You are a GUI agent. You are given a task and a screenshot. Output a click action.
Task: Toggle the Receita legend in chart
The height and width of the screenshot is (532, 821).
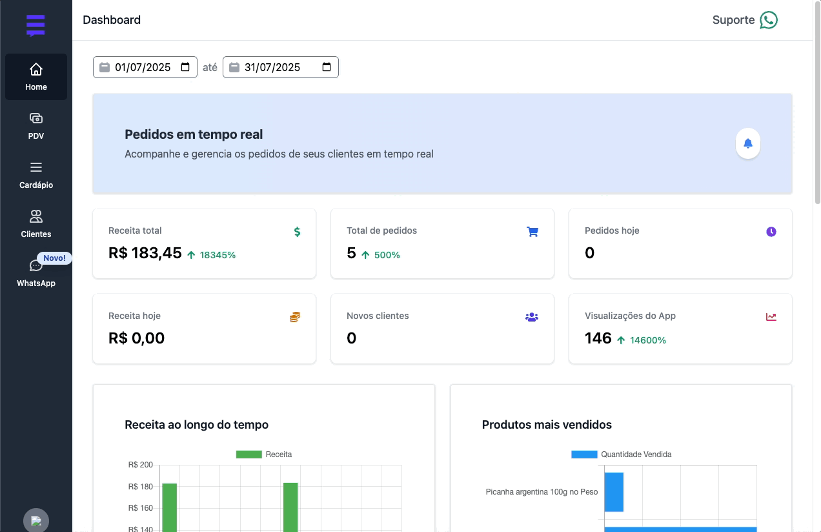[264, 455]
